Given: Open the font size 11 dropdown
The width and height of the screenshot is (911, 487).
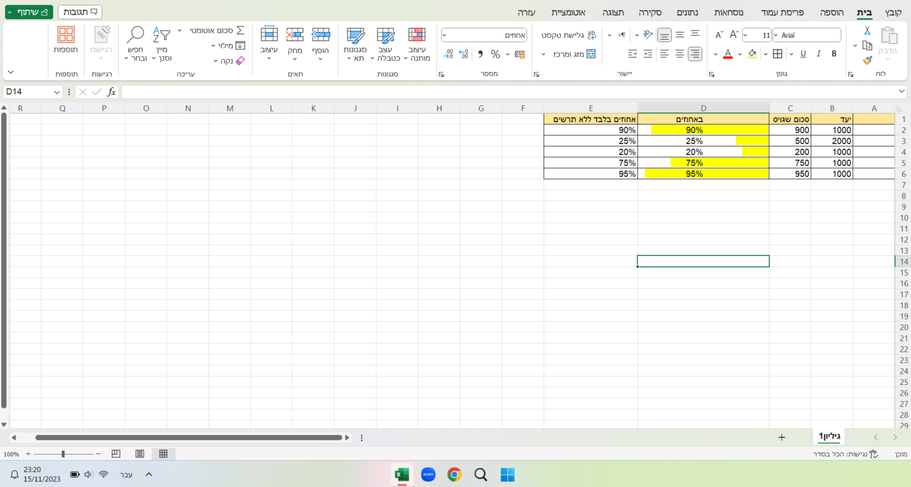Looking at the screenshot, I should click(745, 35).
